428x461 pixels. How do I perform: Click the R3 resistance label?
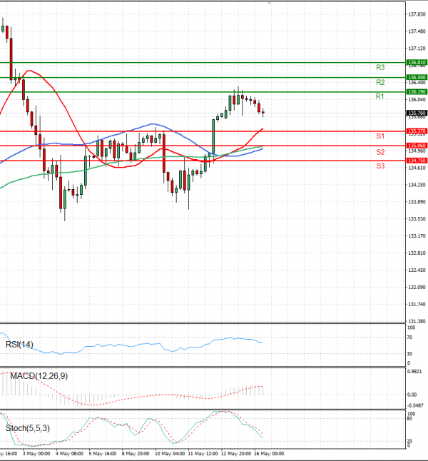click(x=380, y=67)
